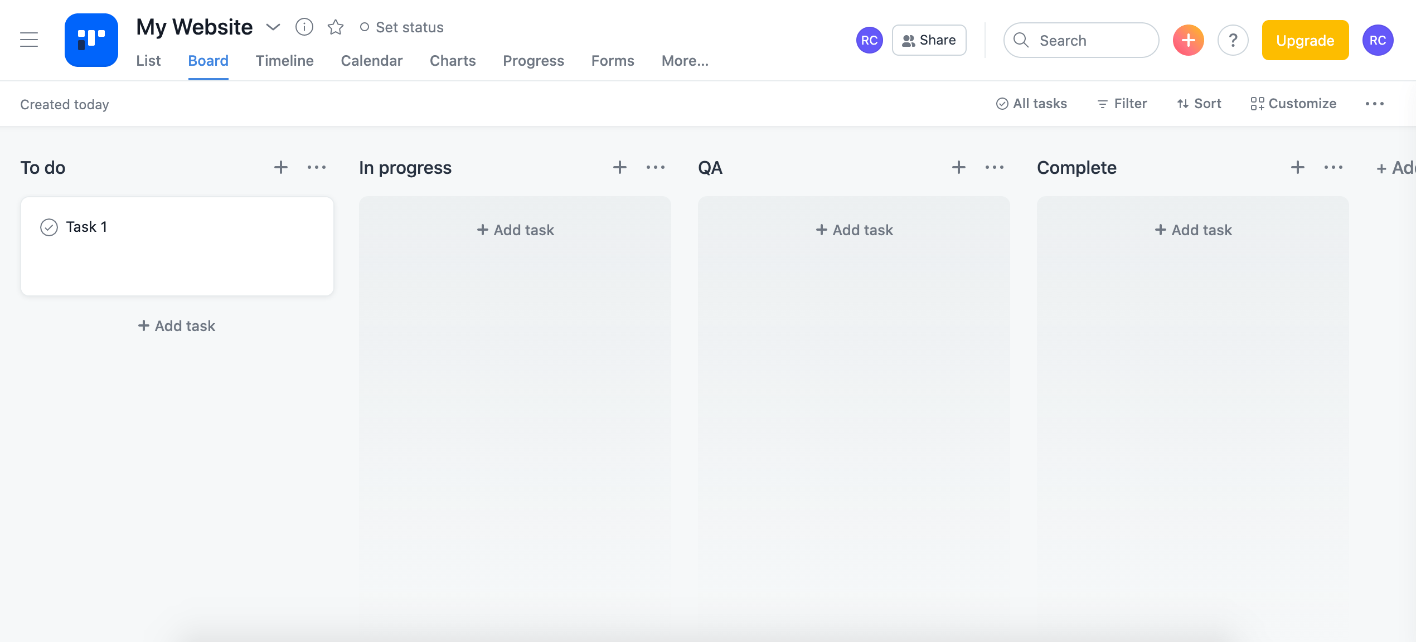
Task: Click Set status indicator
Action: [401, 27]
